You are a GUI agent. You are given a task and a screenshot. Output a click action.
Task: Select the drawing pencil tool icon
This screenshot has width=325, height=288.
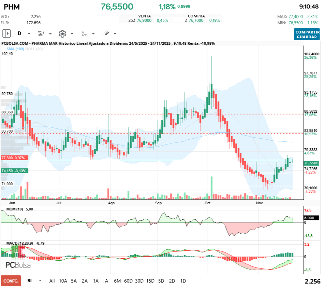click(x=106, y=33)
